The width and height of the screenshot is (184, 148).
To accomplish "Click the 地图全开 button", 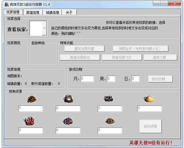I will pos(141,49).
